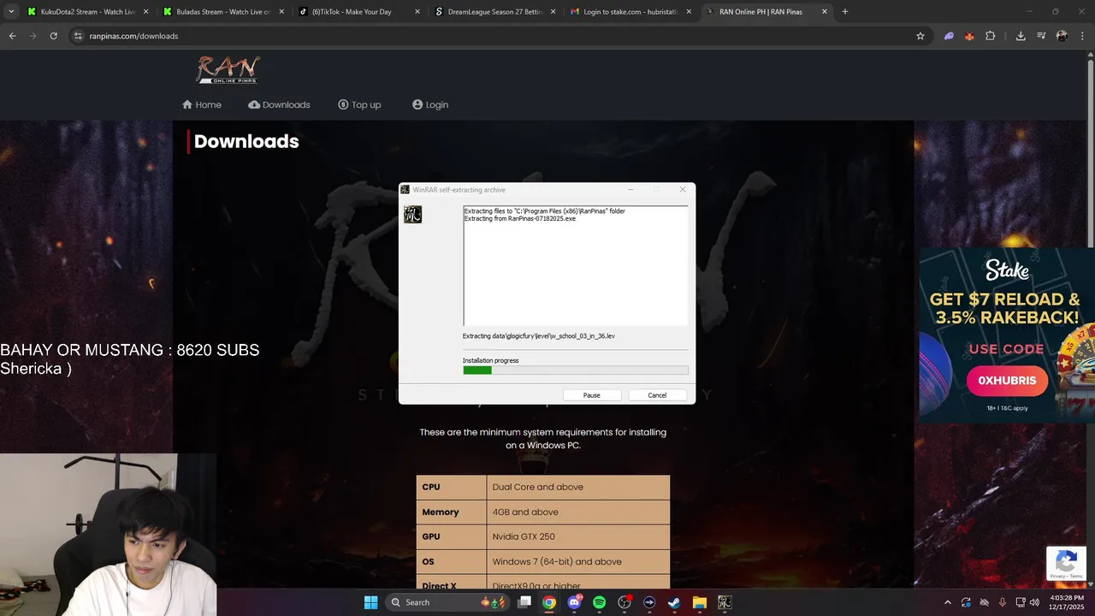Click the address bar URL ranpinas.com/downloads
Screen dimensions: 1095x616
coord(133,36)
